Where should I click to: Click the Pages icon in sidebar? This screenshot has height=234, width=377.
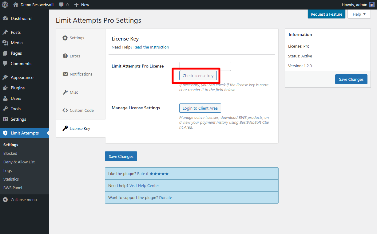point(5,53)
